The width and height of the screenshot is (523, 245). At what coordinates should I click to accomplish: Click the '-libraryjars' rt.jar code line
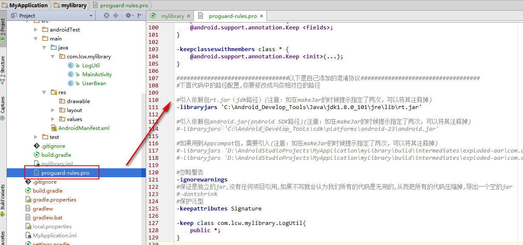click(299, 107)
